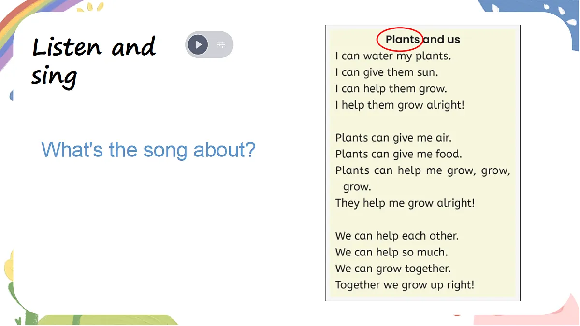
Task: Click the last line 'Together we grow up right!'
Action: pyautogui.click(x=405, y=285)
